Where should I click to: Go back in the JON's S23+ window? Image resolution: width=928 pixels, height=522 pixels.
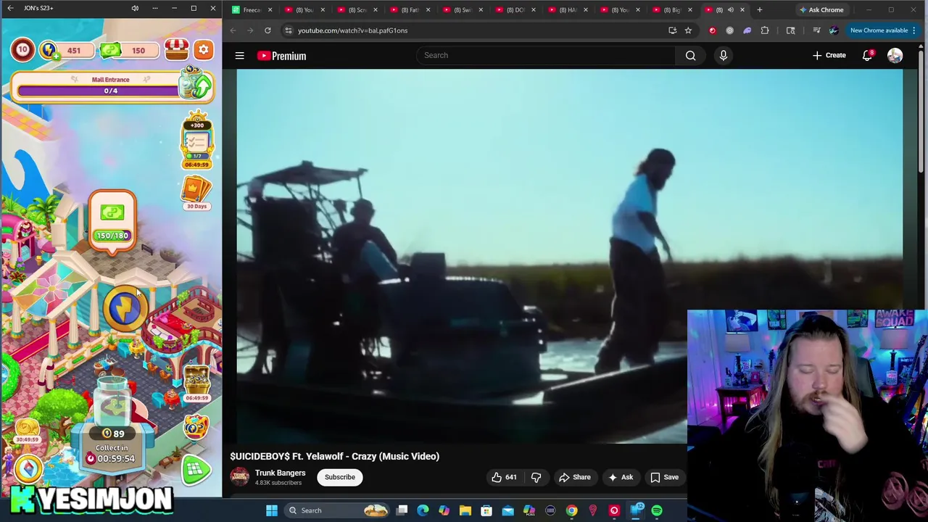[10, 8]
